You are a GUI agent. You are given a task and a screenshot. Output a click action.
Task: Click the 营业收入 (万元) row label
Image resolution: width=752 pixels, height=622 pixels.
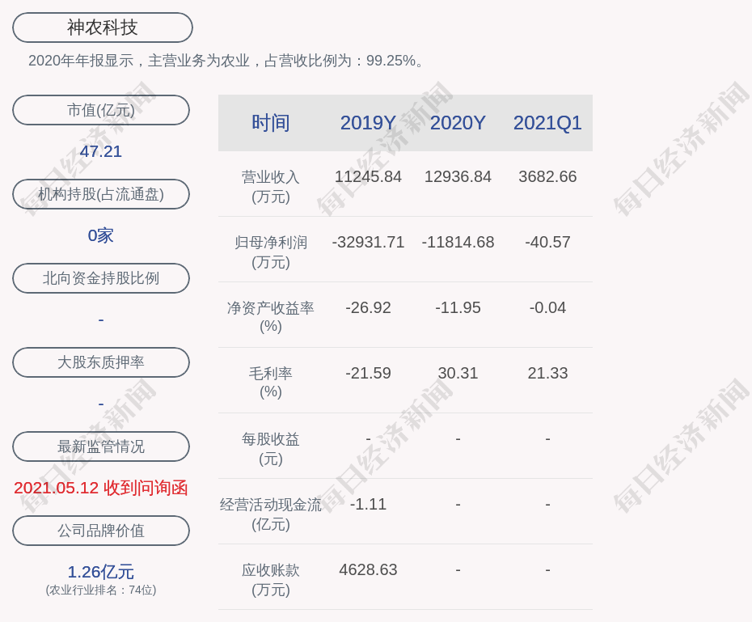[x=271, y=187]
